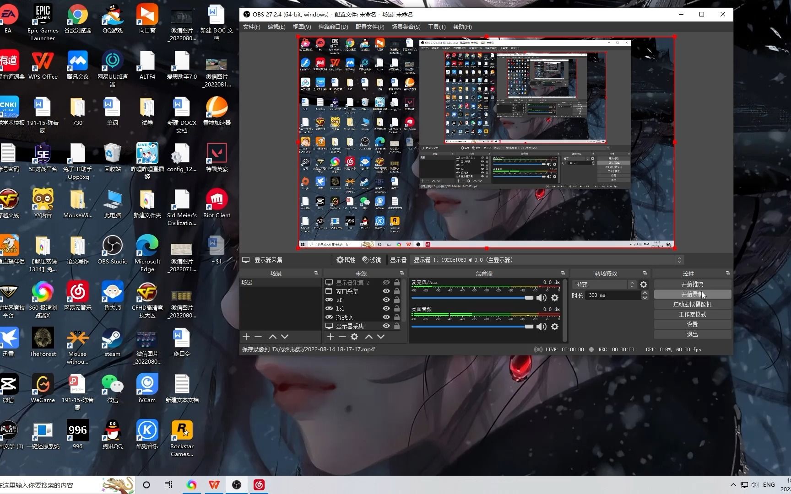The height and width of the screenshot is (494, 791).
Task: Open the 配置文件(P) menu
Action: [370, 27]
